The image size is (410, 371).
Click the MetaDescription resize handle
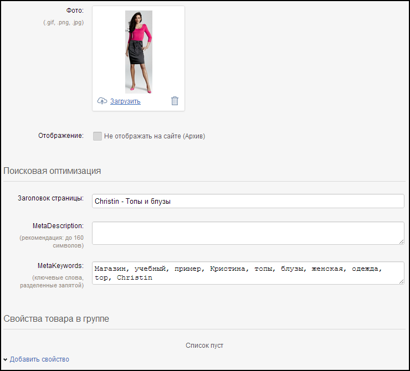[401, 242]
